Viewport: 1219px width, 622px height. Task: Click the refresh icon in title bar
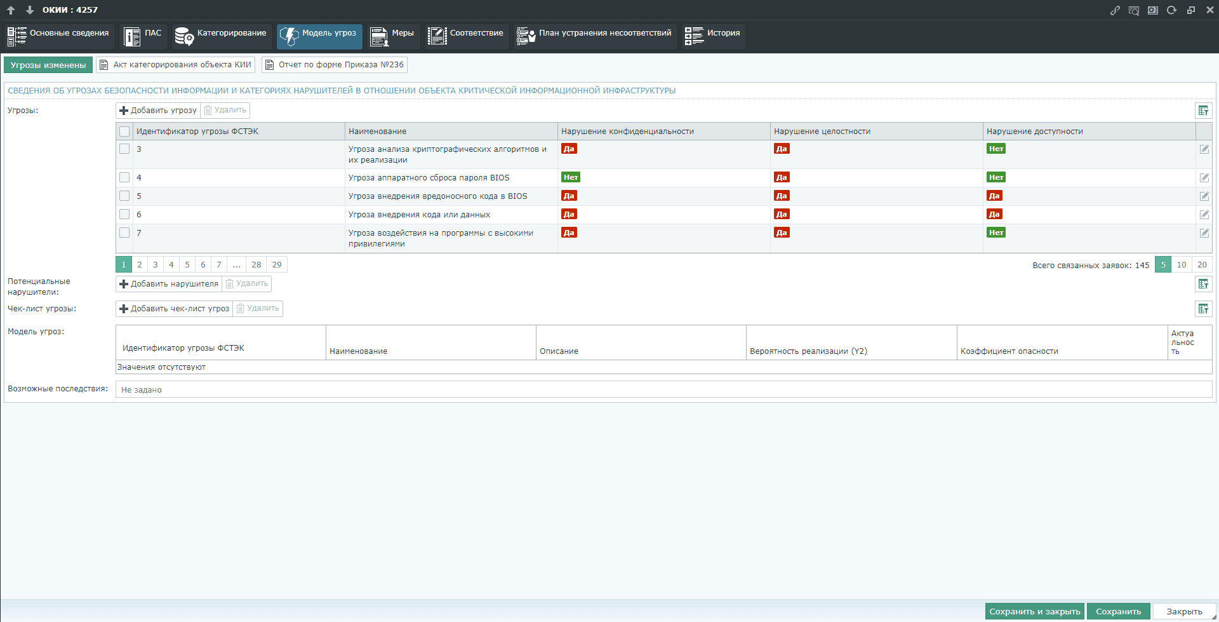click(x=1172, y=10)
